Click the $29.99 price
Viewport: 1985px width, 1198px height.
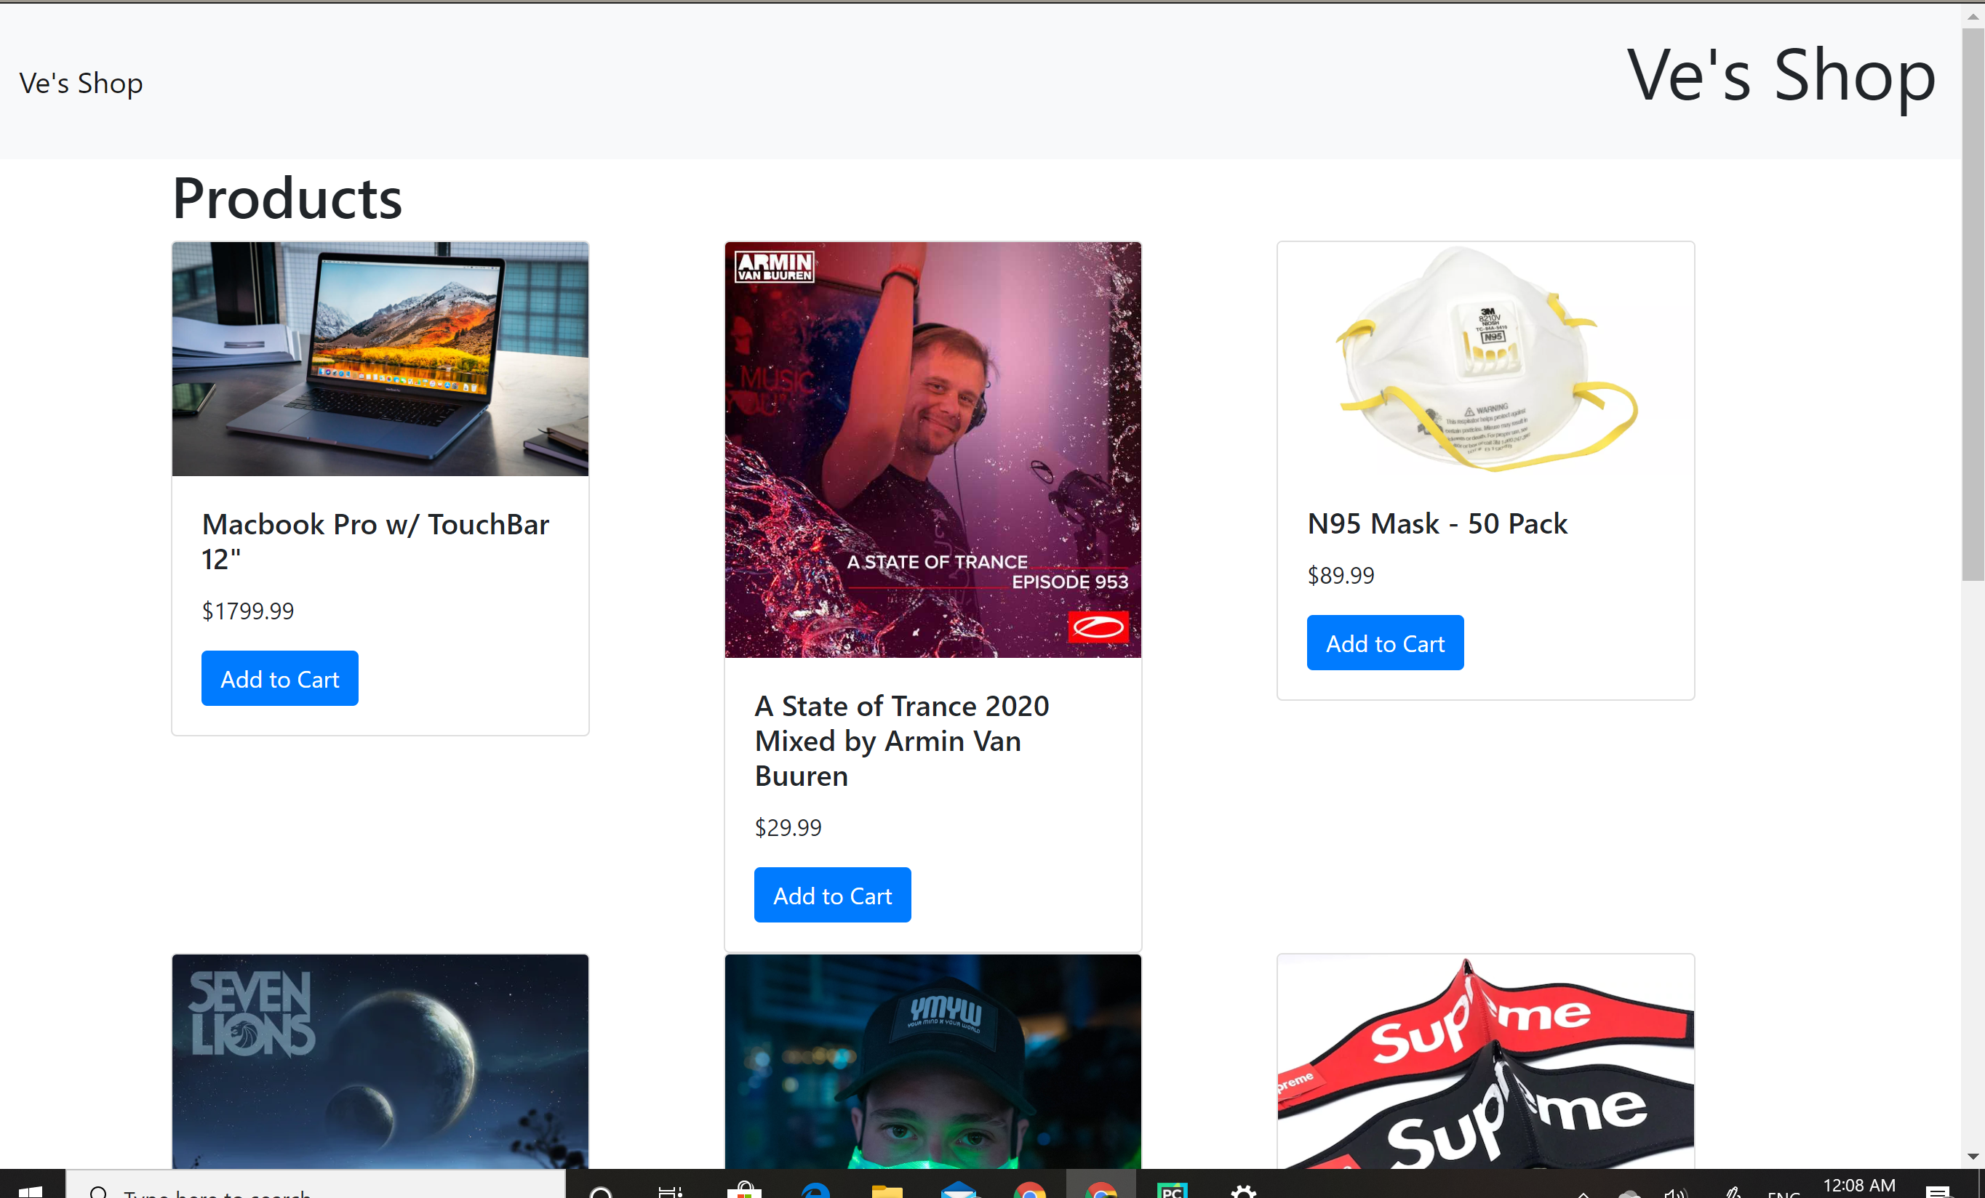tap(788, 828)
